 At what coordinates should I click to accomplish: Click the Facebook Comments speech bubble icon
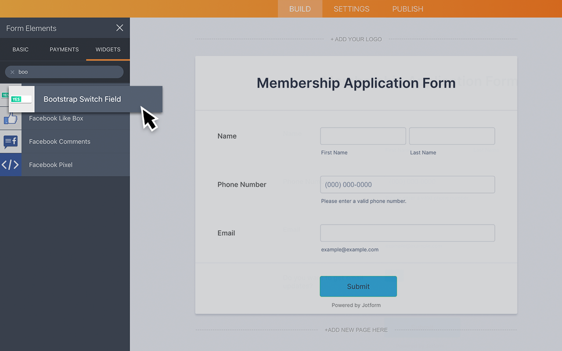point(11,141)
